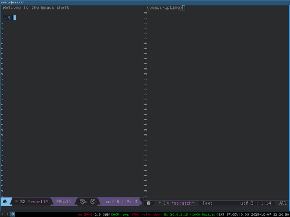Click the Welcome to the Emacs shell text
Image resolution: width=290 pixels, height=217 pixels.
pyautogui.click(x=36, y=8)
